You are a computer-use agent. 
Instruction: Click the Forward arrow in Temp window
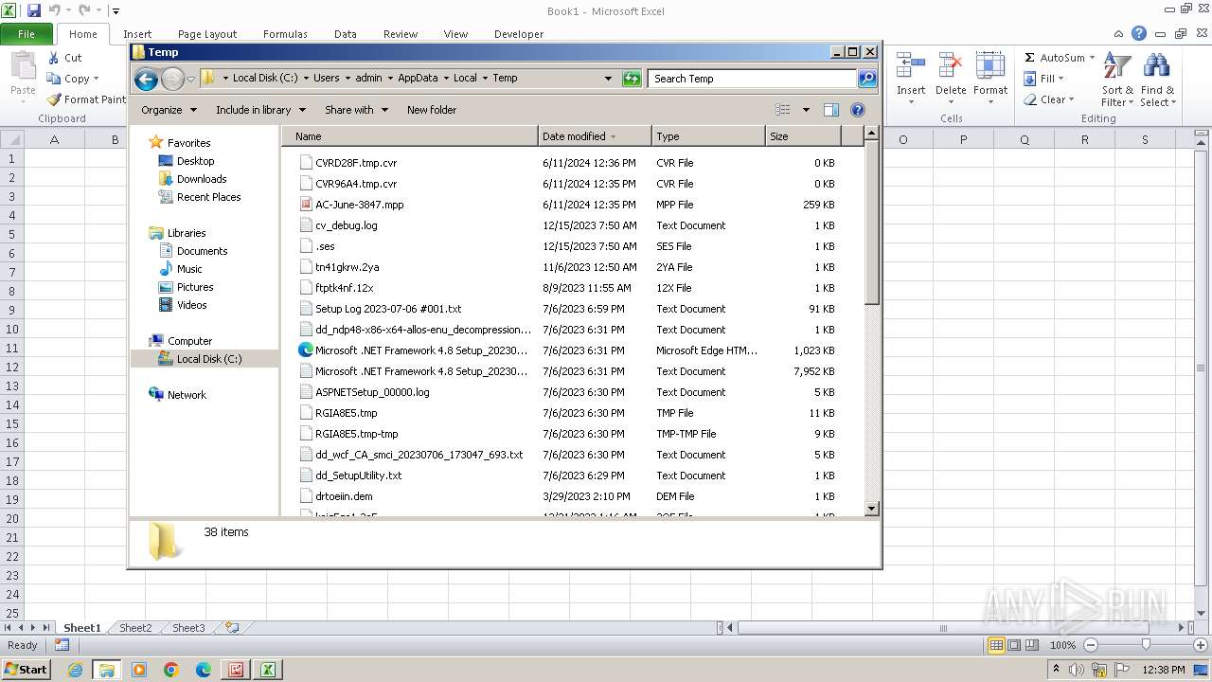[x=172, y=79]
